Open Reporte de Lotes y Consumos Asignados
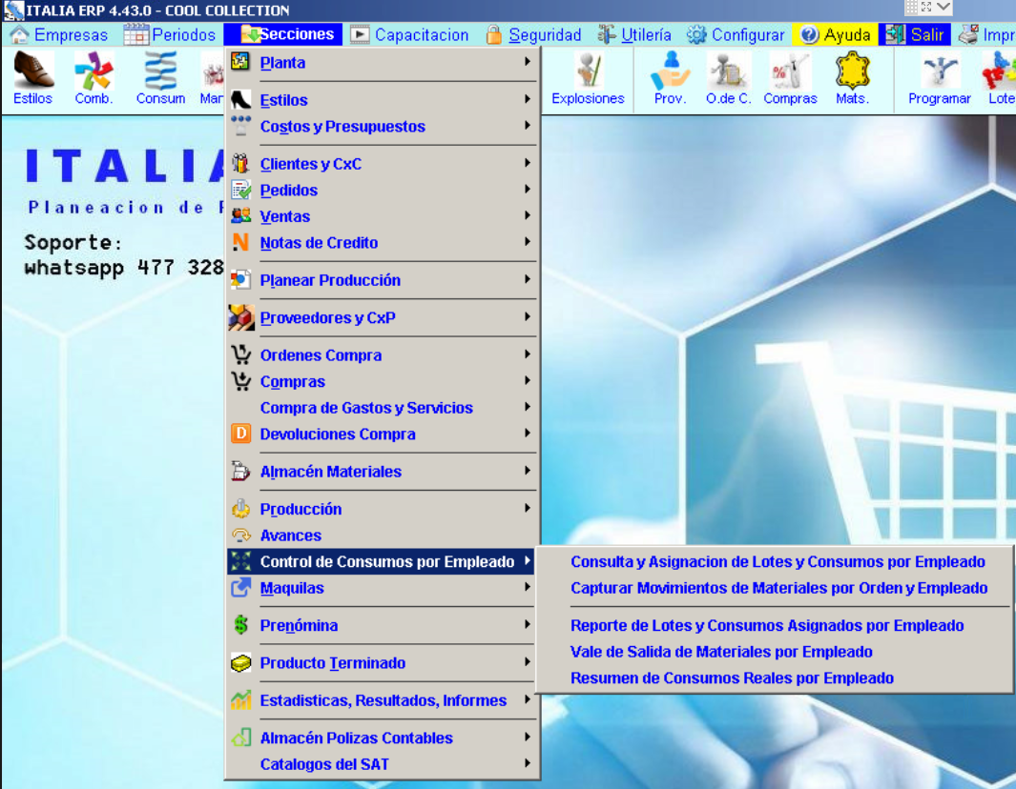Screen dimensions: 1016x789 [x=767, y=625]
